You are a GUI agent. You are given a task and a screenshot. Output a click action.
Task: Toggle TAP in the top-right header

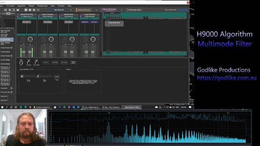166,10
